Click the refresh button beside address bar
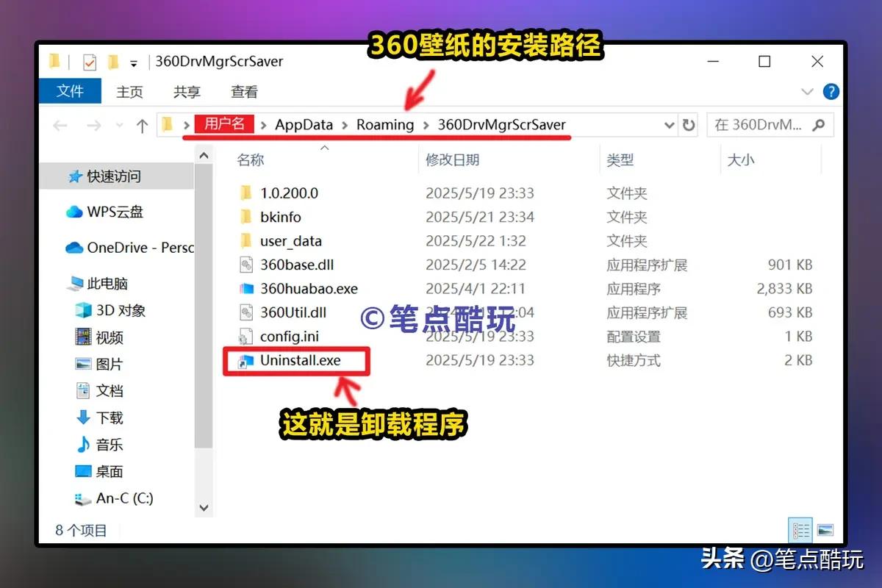Viewport: 882px width, 588px height. tap(689, 125)
